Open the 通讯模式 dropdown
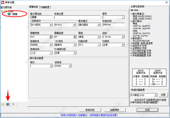 click(99, 25)
